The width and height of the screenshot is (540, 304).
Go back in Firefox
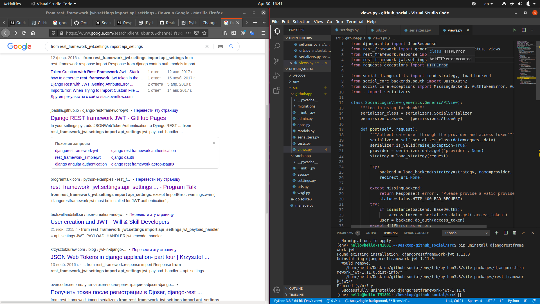(6, 33)
